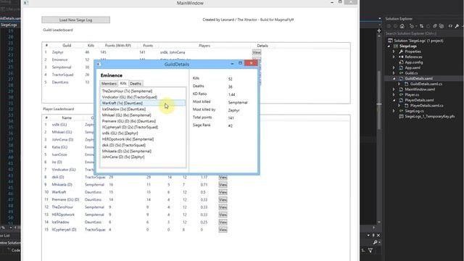Click the Solution 'SiegeLogs' icon
Image resolution: width=464 pixels, height=261 pixels.
390,41
